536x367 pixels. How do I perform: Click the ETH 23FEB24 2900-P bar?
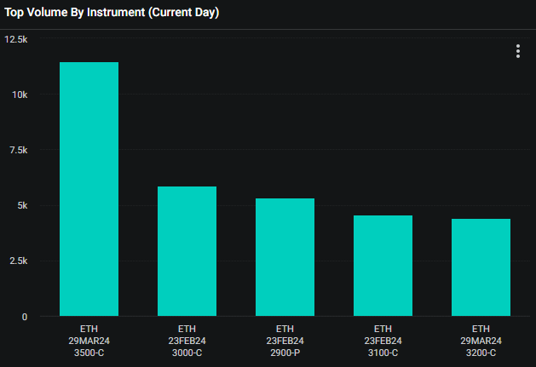click(x=285, y=257)
